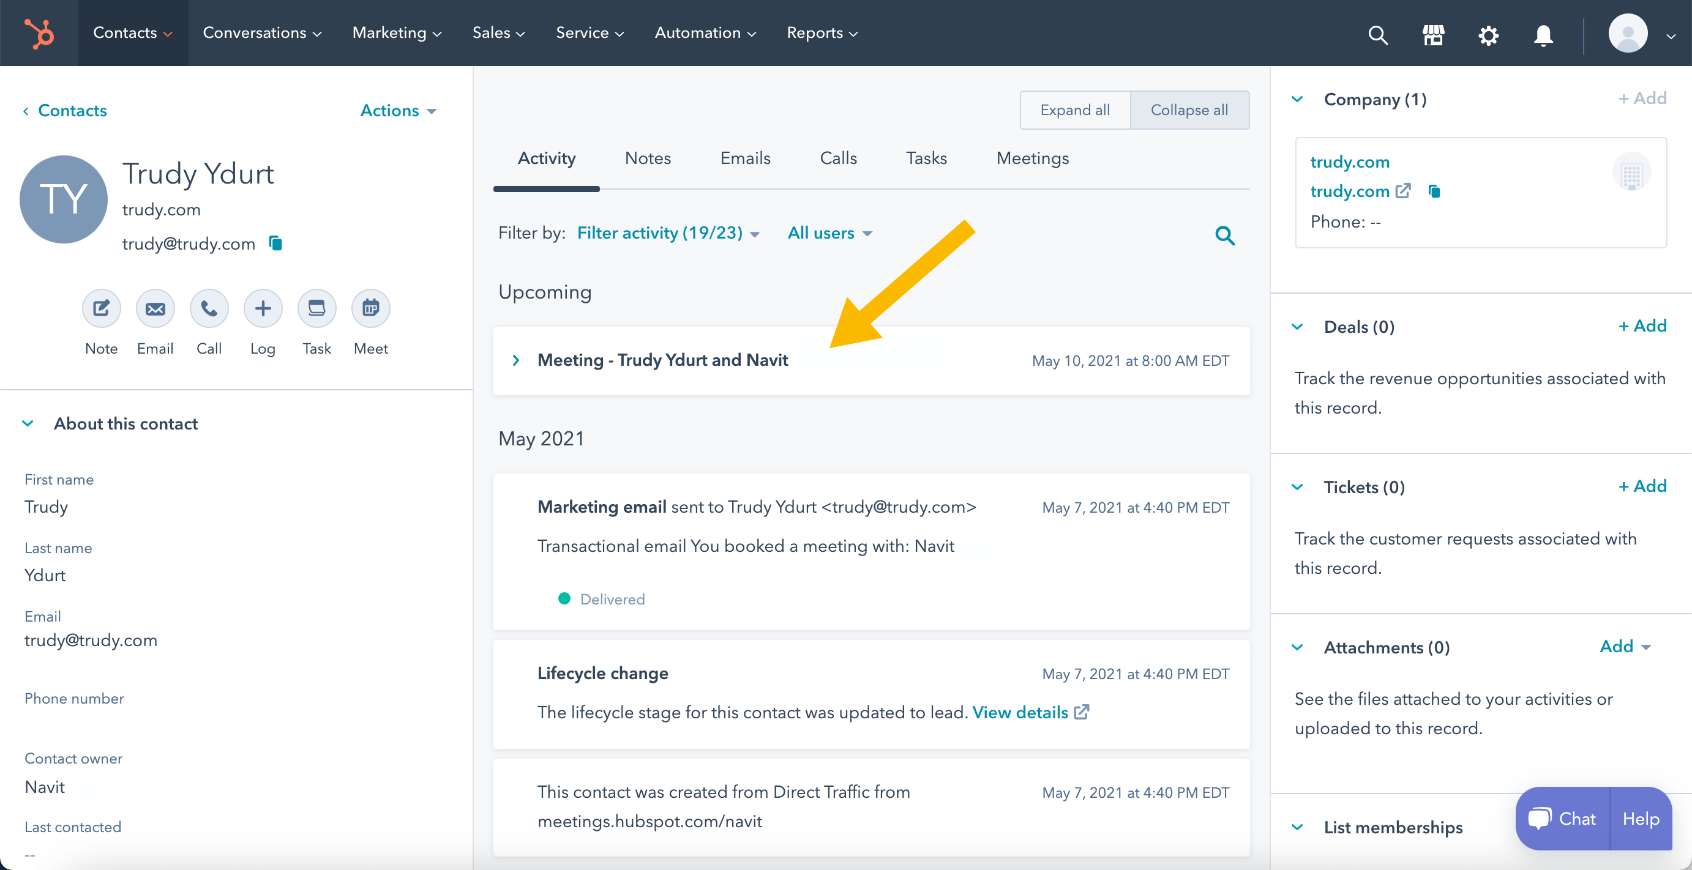Open the Contacts navigation menu
Viewport: 1692px width, 870px height.
pos(133,33)
